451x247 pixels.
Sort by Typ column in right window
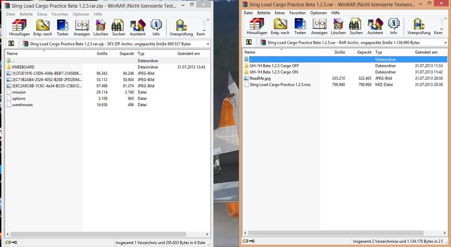393,52
